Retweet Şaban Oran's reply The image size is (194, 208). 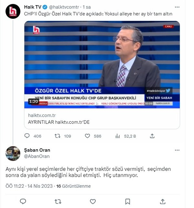pyautogui.click(x=58, y=202)
